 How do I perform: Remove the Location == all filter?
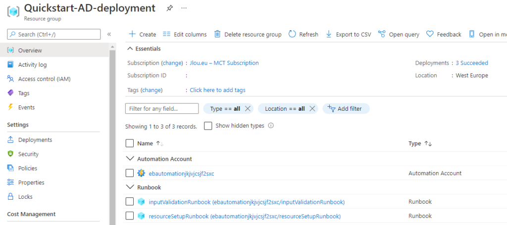pos(312,109)
